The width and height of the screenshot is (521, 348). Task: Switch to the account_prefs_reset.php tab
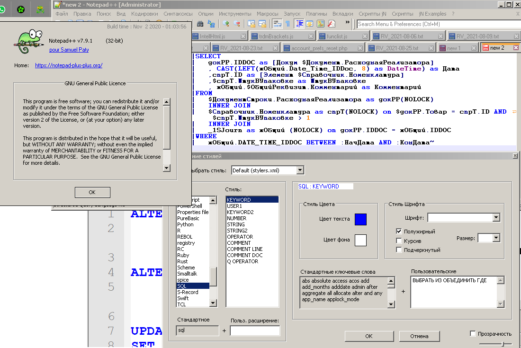(x=319, y=48)
